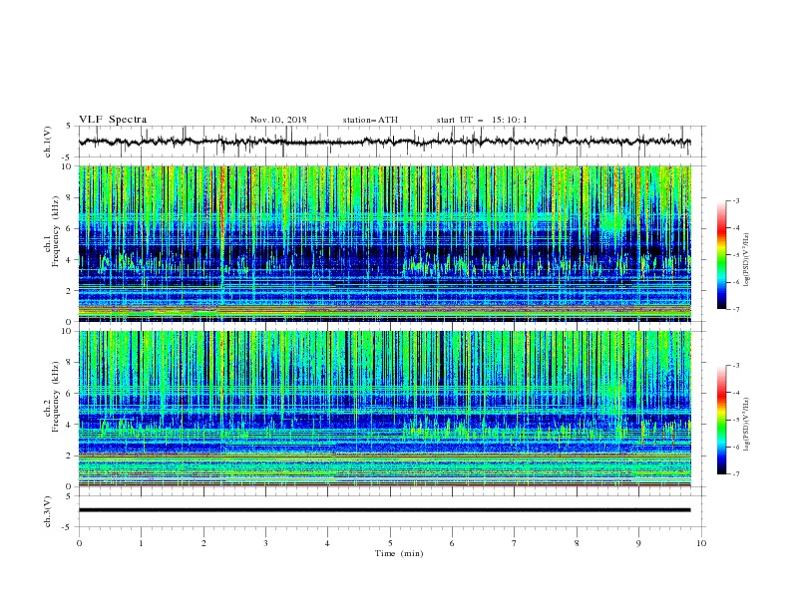Image resolution: width=790 pixels, height=610 pixels.
Task: Click the ch.1 voltage waveform trace
Action: [x=384, y=142]
